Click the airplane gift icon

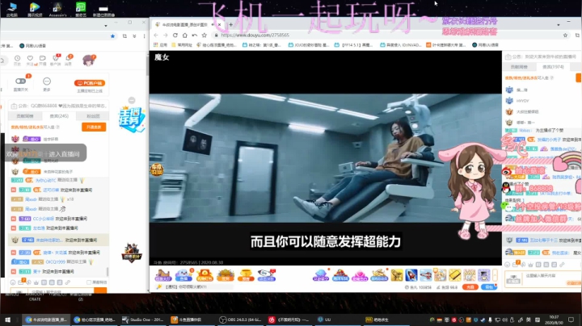(x=425, y=275)
